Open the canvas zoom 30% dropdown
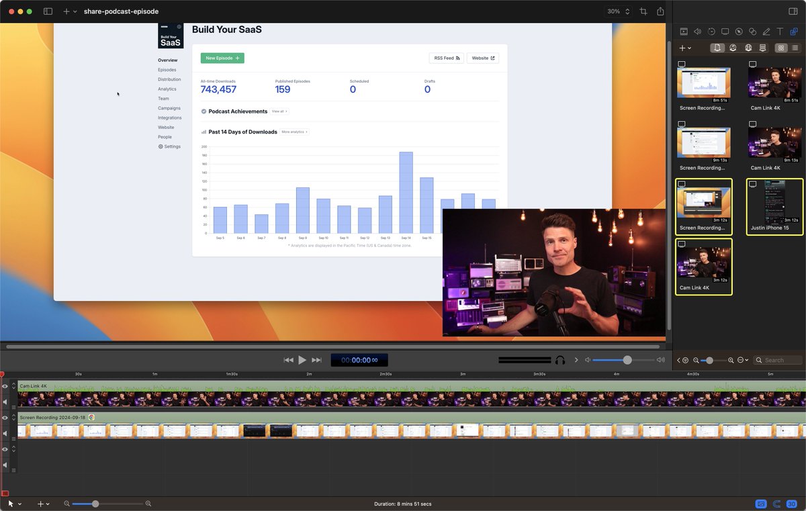The width and height of the screenshot is (806, 511). pyautogui.click(x=618, y=11)
